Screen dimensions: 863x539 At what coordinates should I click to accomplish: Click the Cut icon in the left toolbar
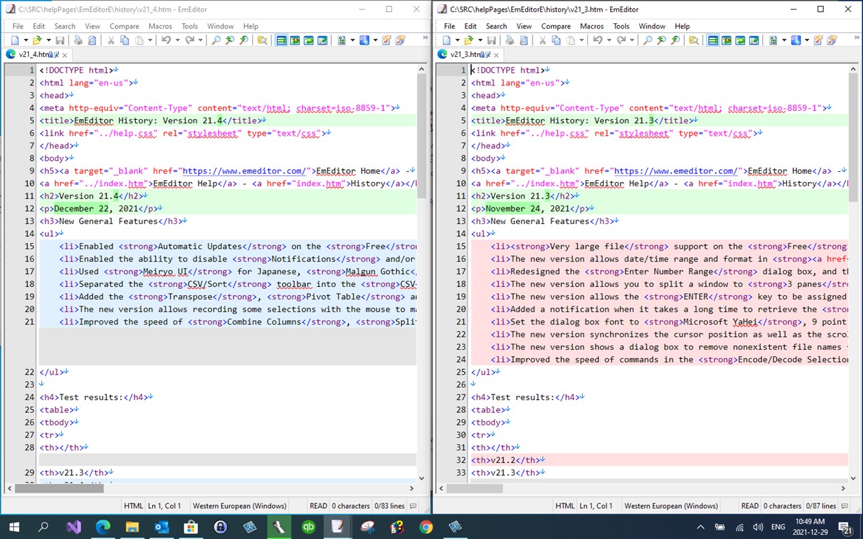pyautogui.click(x=110, y=40)
